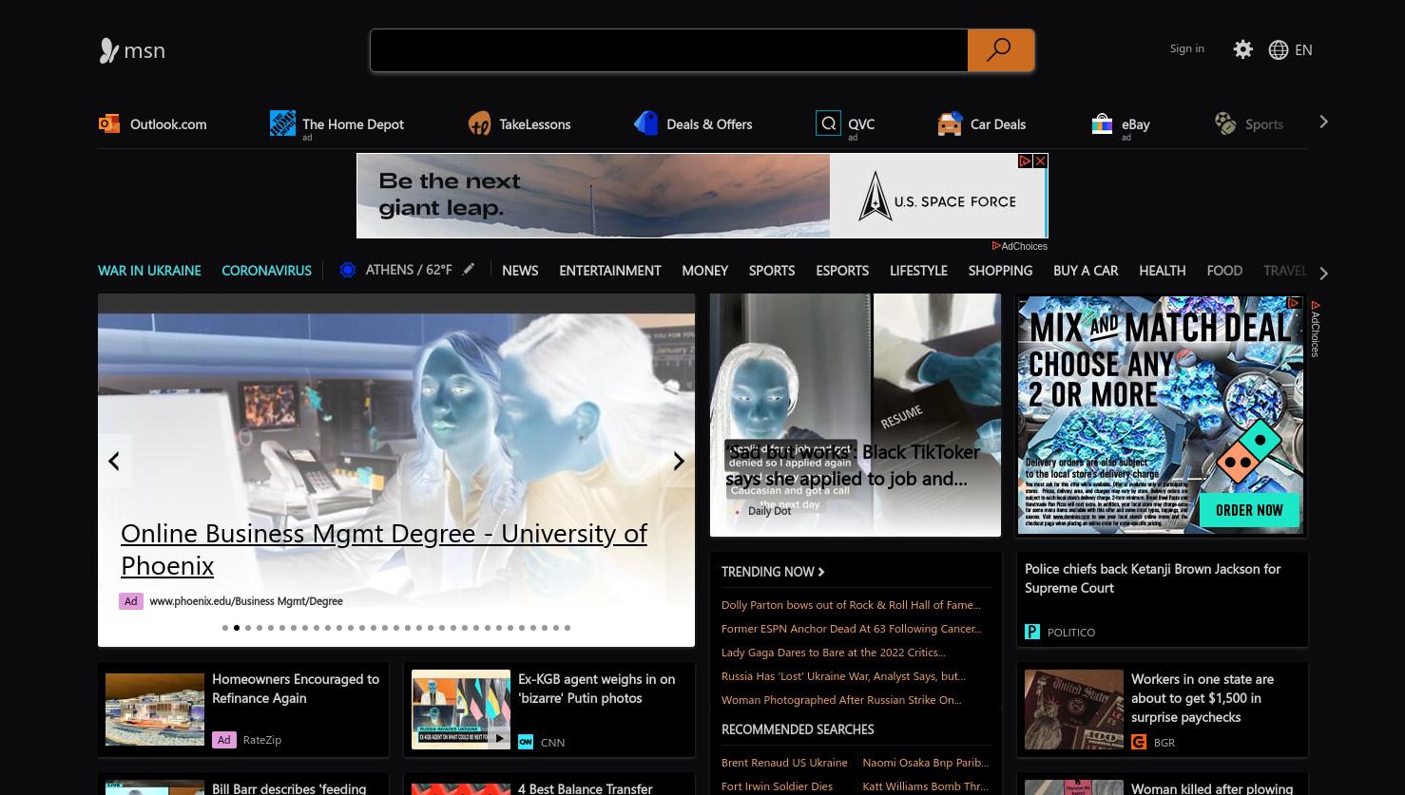This screenshot has width=1405, height=795.
Task: Open Food category tab
Action: click(1224, 271)
